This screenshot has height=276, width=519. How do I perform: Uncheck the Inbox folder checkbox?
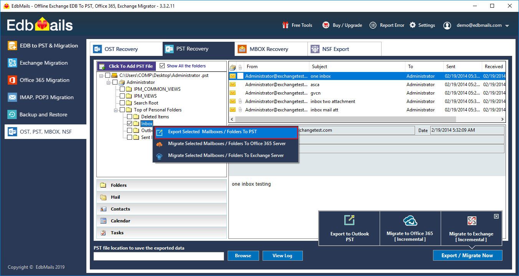(129, 124)
